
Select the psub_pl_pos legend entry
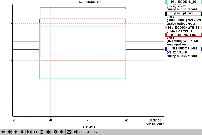[x=184, y=14]
